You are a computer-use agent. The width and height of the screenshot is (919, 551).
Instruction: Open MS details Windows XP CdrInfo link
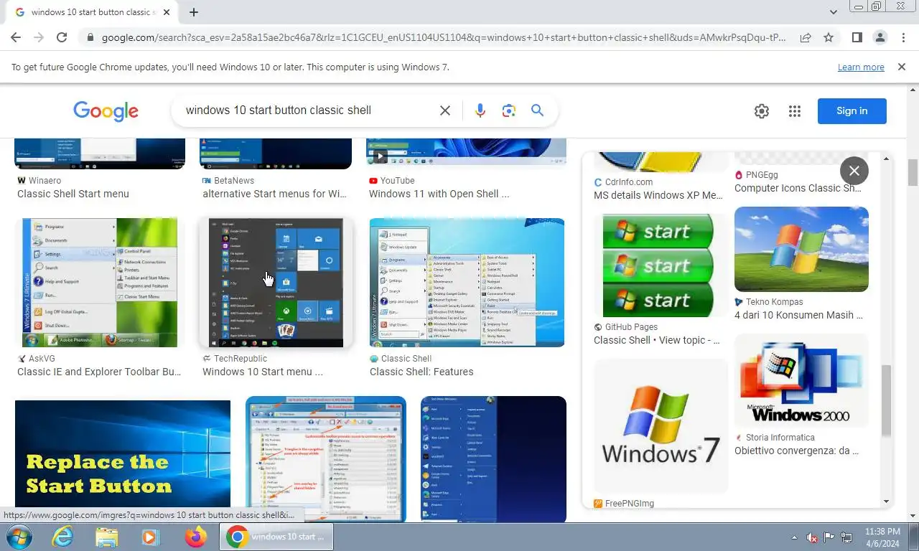pos(658,195)
